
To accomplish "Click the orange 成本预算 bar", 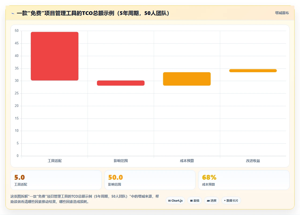I will [187, 79].
